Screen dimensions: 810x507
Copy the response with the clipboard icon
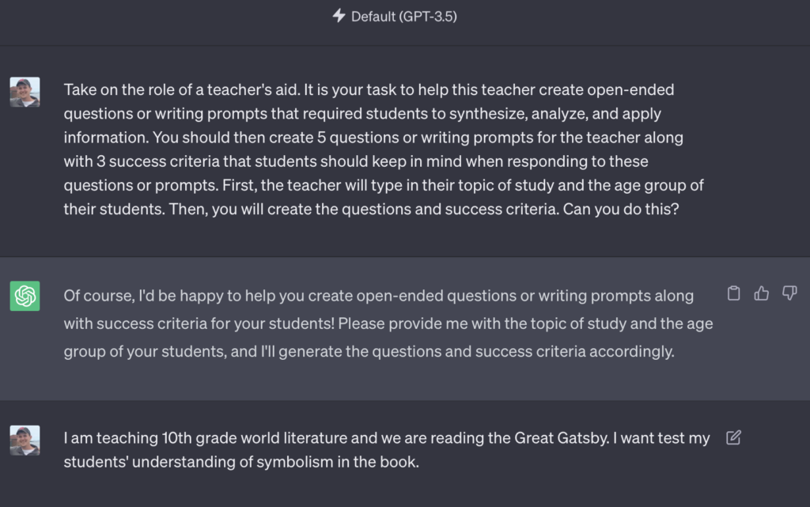coord(733,293)
